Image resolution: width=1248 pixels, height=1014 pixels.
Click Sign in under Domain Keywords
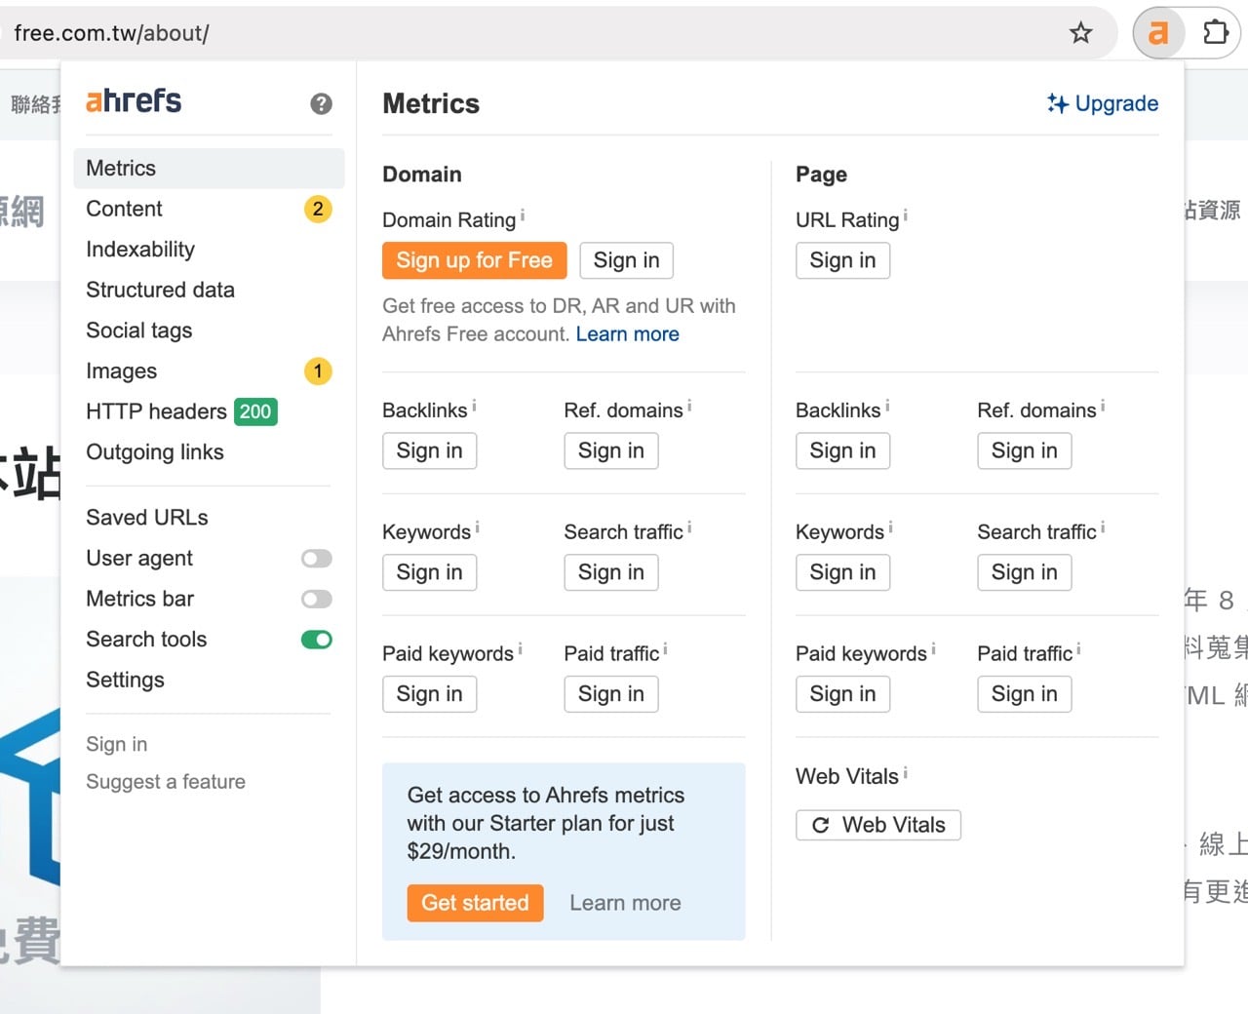[x=429, y=572]
